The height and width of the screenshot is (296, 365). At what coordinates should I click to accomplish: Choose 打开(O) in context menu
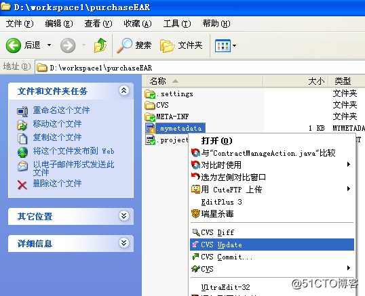coord(272,141)
